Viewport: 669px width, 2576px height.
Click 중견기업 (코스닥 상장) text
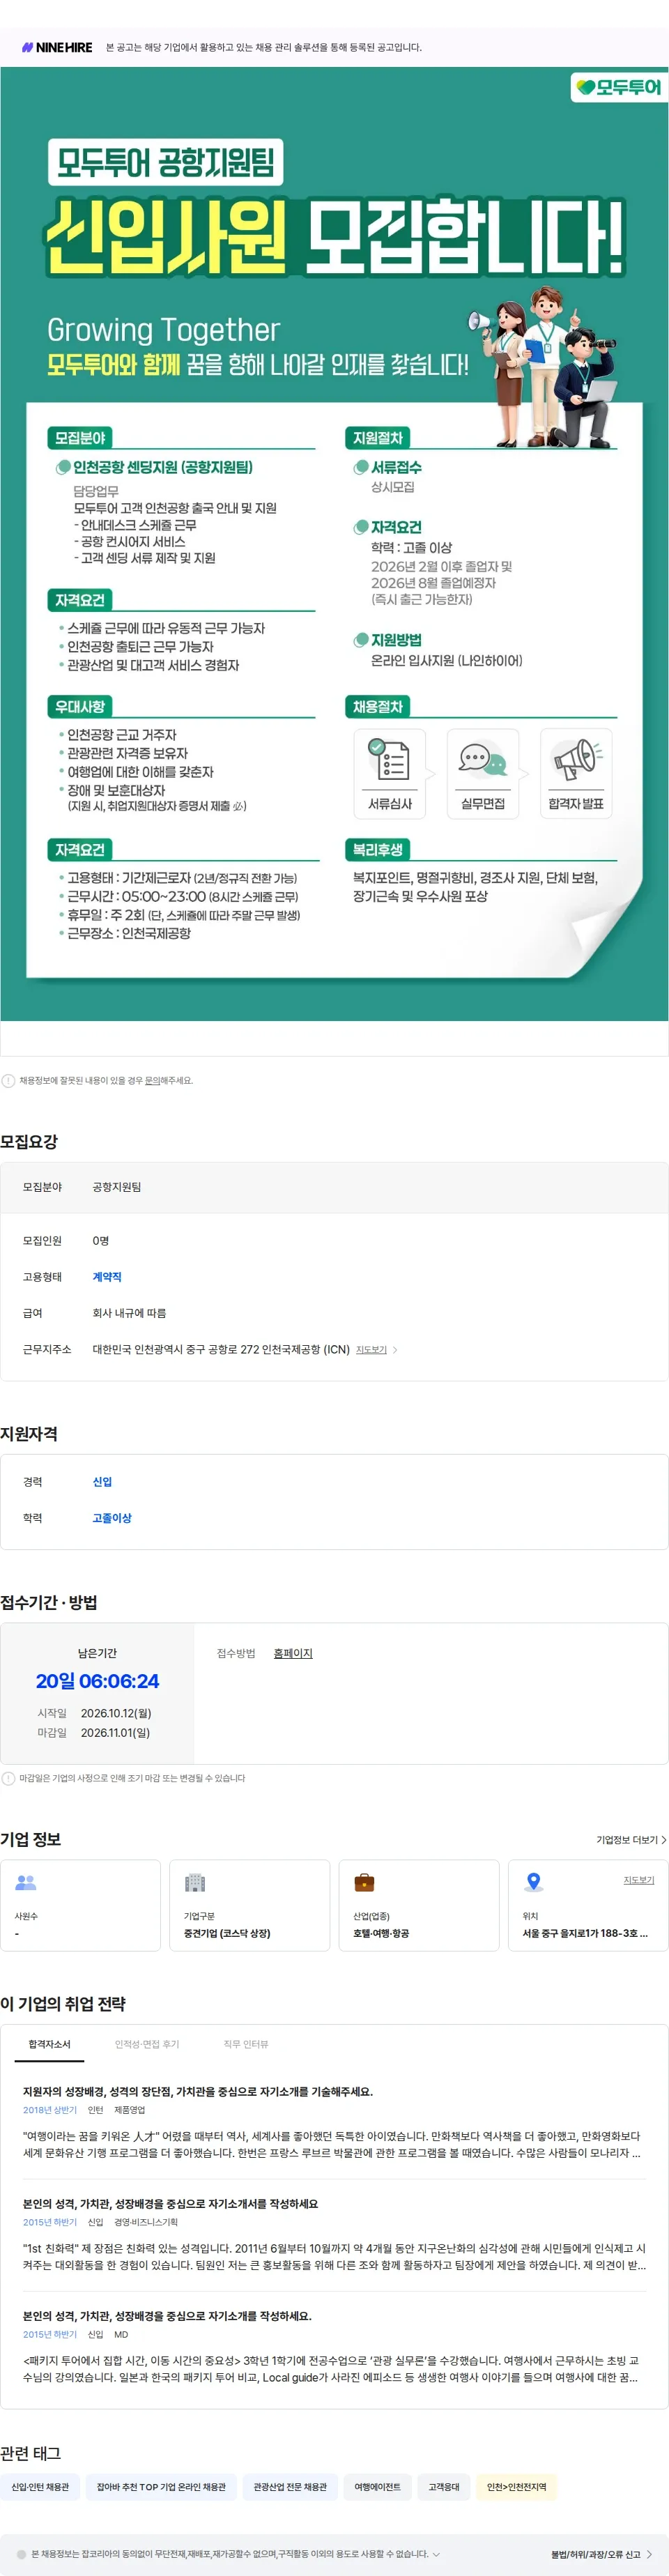click(227, 1933)
